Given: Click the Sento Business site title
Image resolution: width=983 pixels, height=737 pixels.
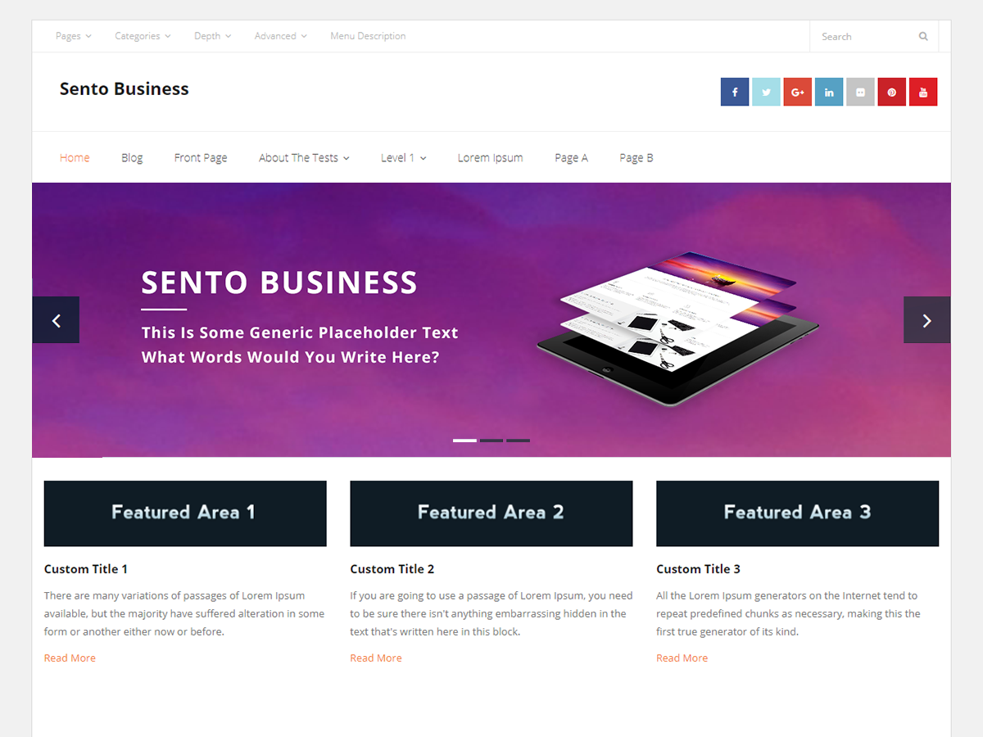Looking at the screenshot, I should (x=124, y=88).
